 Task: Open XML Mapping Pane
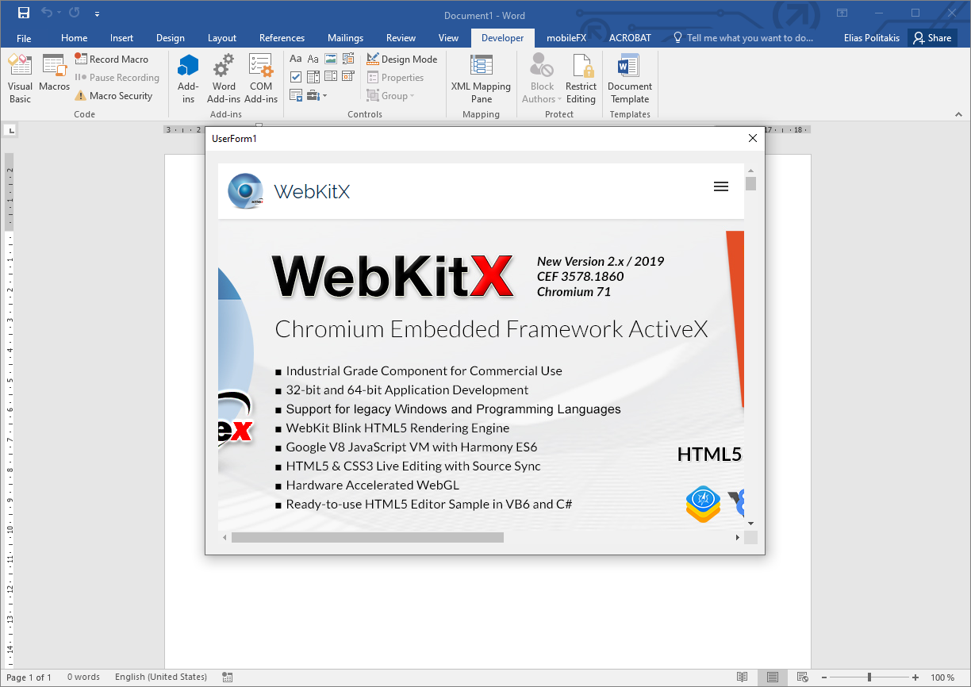pyautogui.click(x=481, y=79)
